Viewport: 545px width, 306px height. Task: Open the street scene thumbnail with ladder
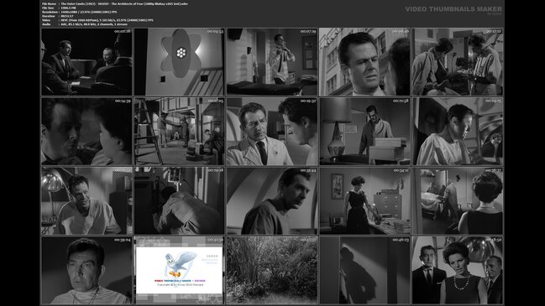click(x=180, y=132)
